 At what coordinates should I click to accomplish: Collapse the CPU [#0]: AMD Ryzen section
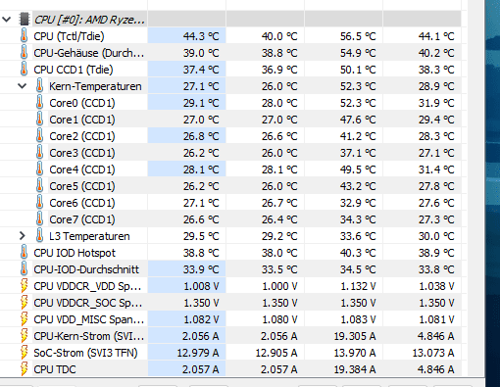tap(7, 20)
